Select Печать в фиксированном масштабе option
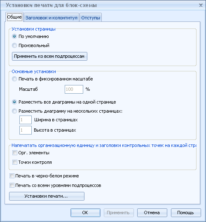 (14, 79)
